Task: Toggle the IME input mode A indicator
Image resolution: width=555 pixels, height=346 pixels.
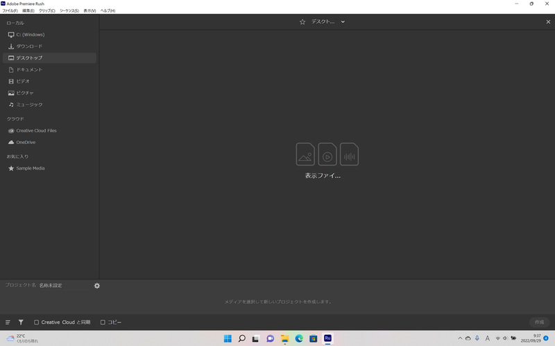Action: (x=487, y=338)
